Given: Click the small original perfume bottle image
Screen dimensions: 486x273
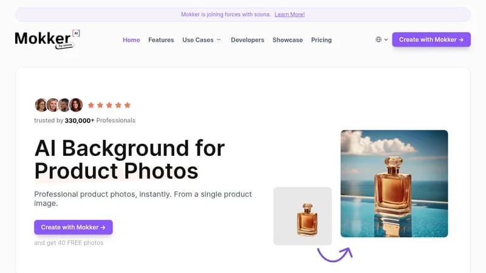Looking at the screenshot, I should click(303, 216).
